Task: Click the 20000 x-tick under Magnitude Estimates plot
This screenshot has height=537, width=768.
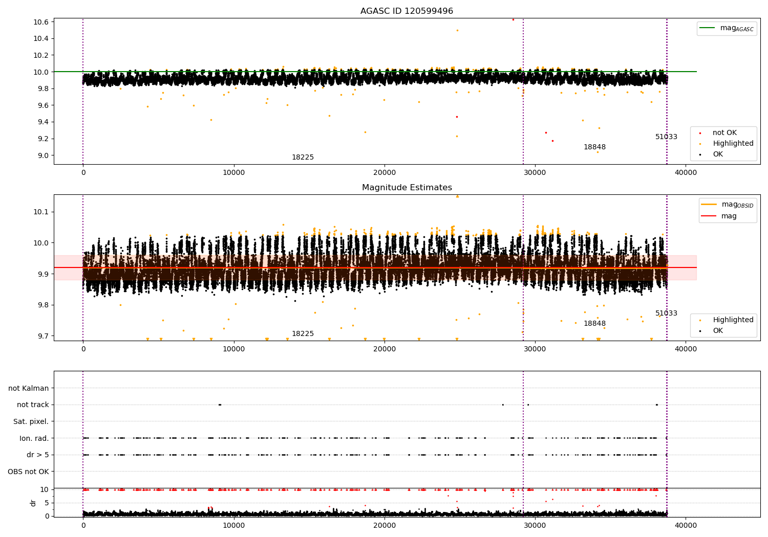Action: pyautogui.click(x=385, y=349)
